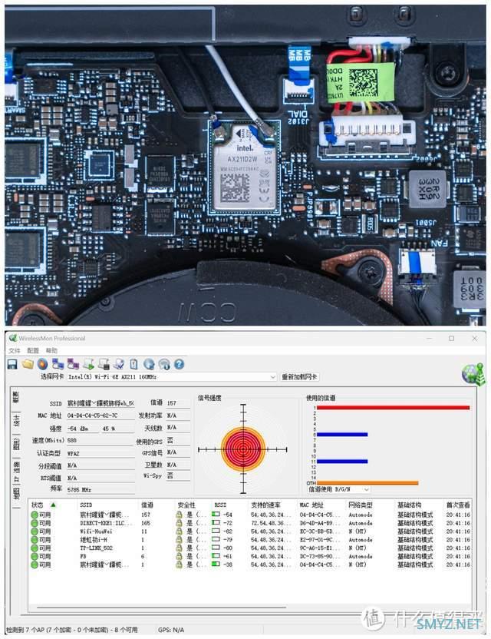
Task: Click the GPS: N/A status bar entry
Action: 171,630
